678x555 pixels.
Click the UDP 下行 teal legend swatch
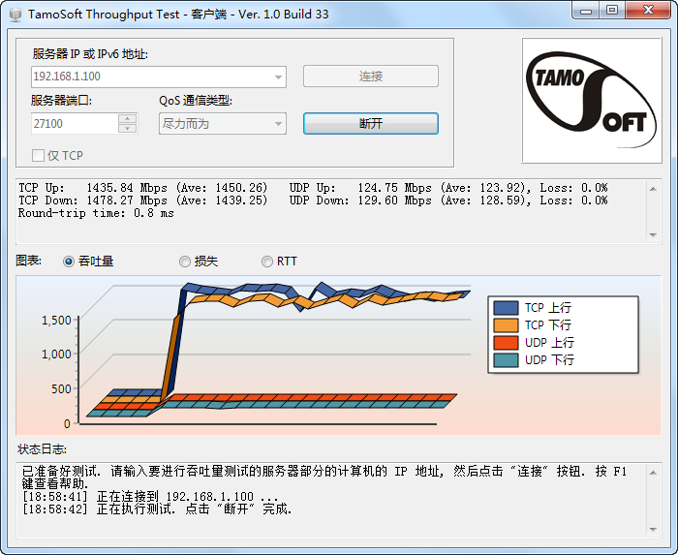(507, 360)
